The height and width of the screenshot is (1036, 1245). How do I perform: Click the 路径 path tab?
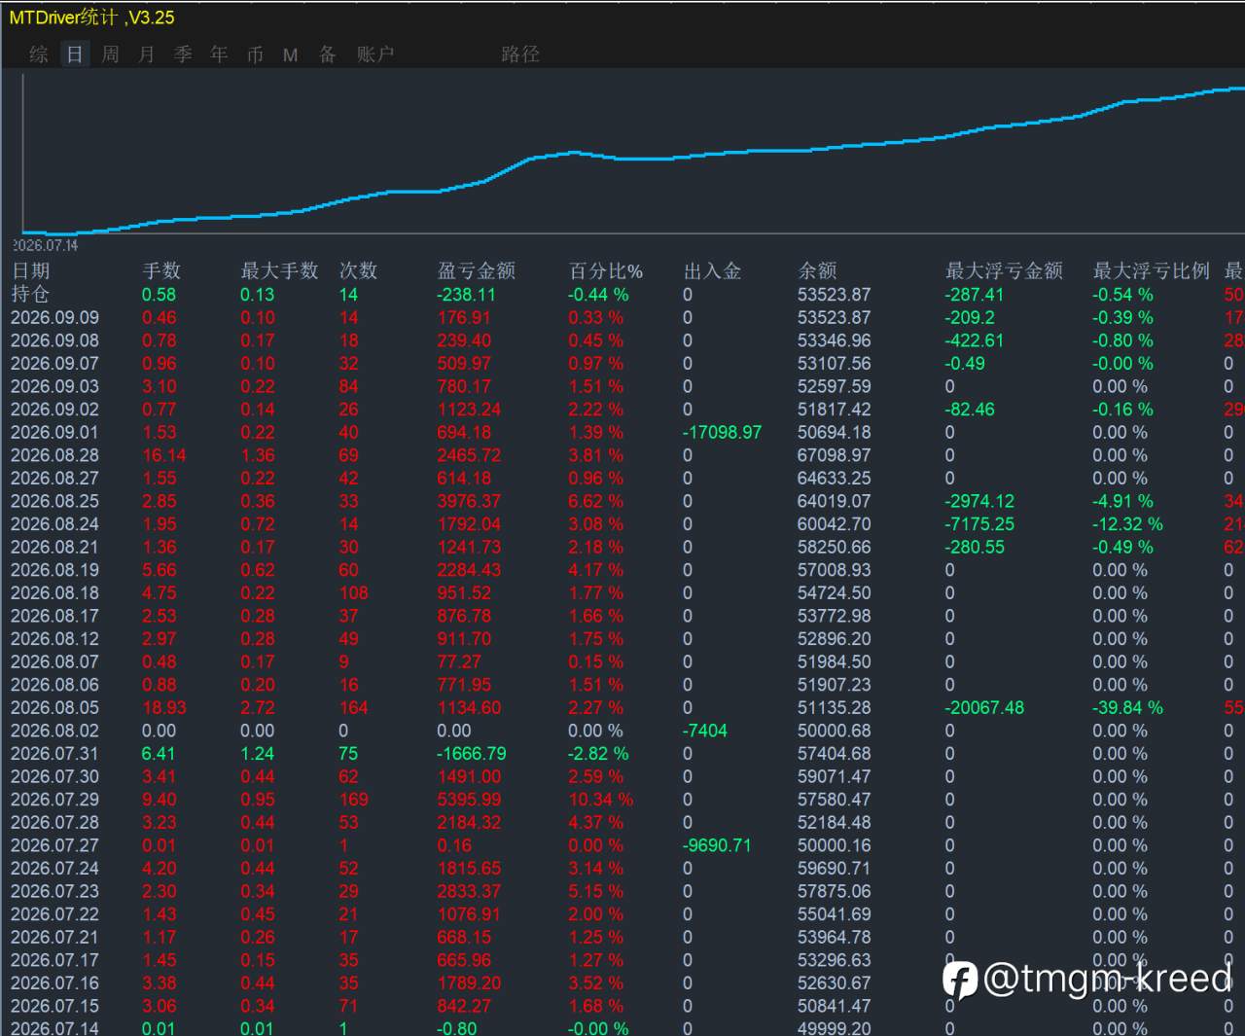(x=520, y=54)
